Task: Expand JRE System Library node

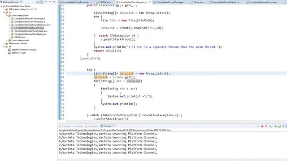Action: click(4, 9)
